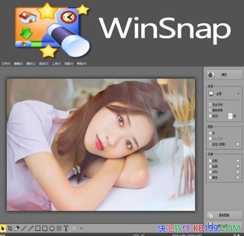The width and height of the screenshot is (244, 236).
Task: Select the Aero shadow radio button
Action: click(210, 139)
